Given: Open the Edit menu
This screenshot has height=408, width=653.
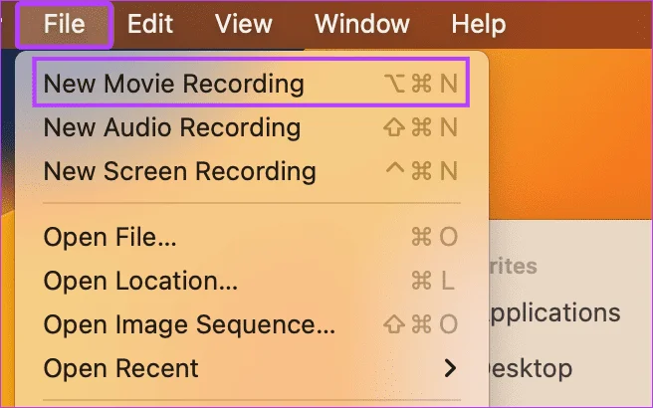Looking at the screenshot, I should tap(150, 24).
